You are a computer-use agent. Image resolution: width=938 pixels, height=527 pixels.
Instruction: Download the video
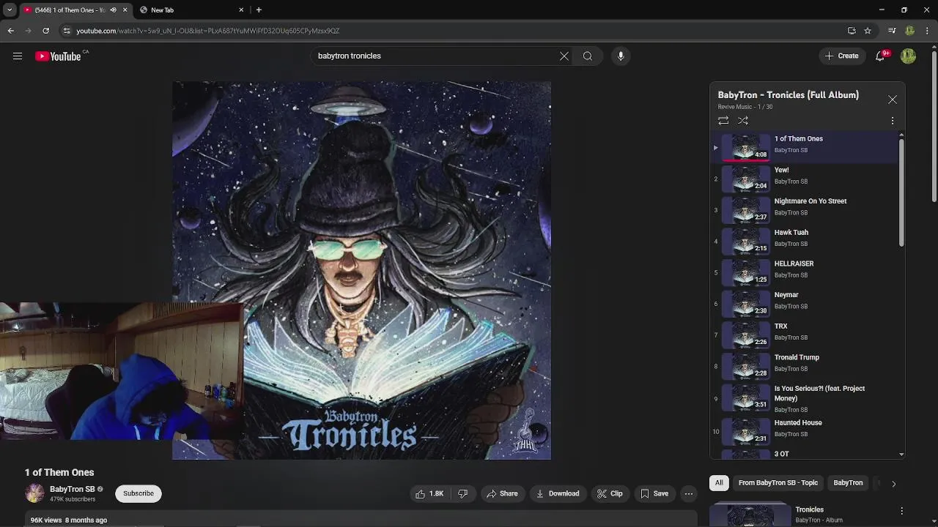(x=558, y=493)
